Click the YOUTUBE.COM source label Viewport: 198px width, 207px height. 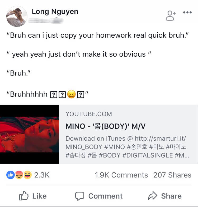[x=89, y=114]
